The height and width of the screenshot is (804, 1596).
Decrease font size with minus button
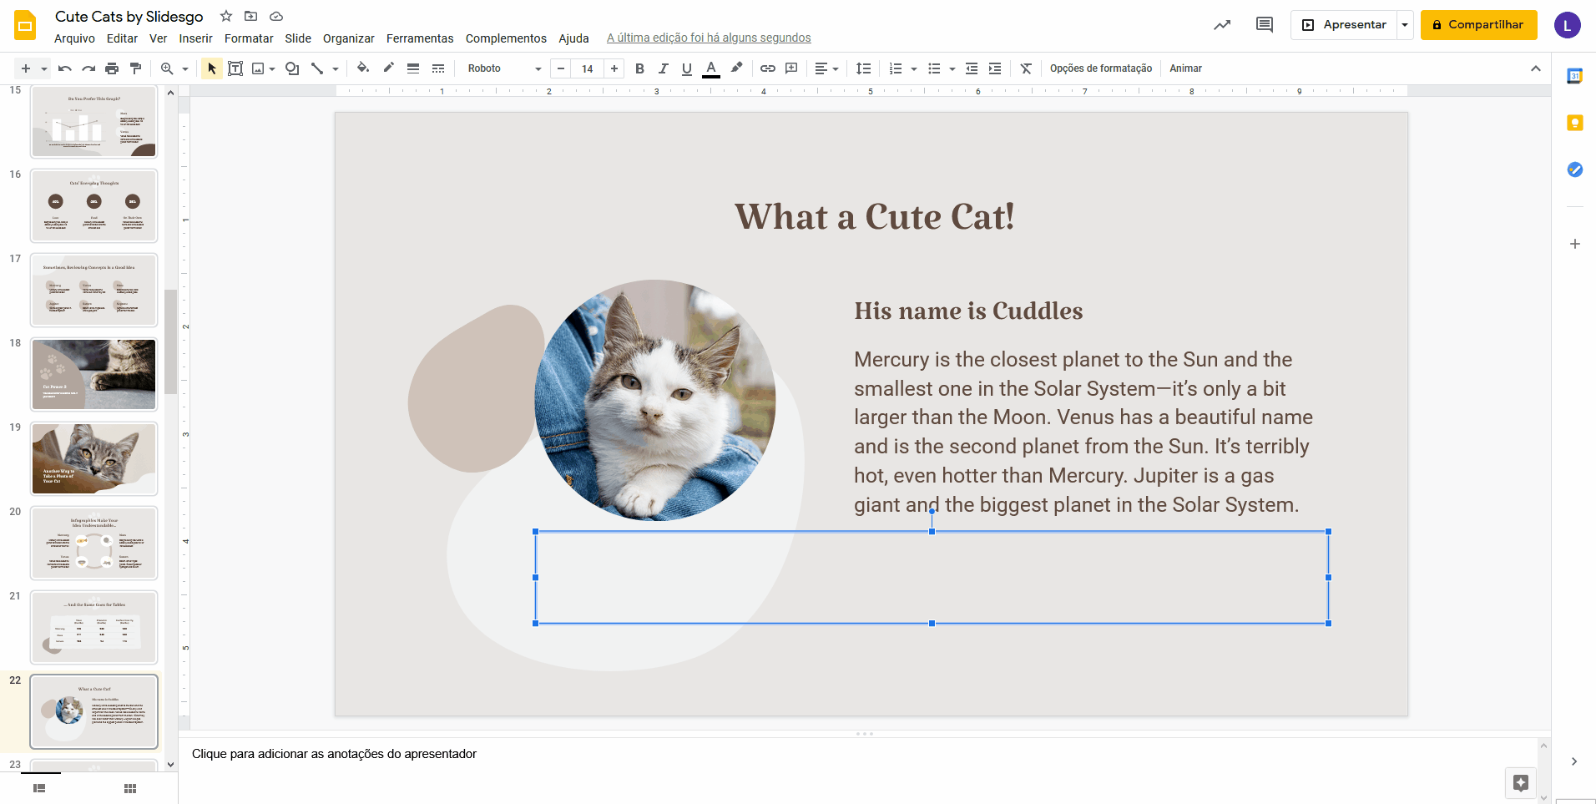tap(561, 68)
